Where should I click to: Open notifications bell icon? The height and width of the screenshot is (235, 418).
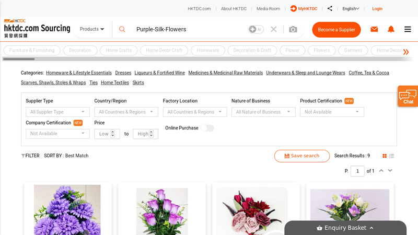391,29
